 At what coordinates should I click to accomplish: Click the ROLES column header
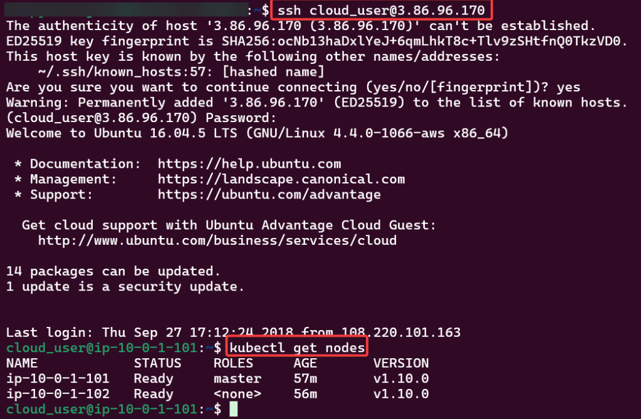click(233, 363)
